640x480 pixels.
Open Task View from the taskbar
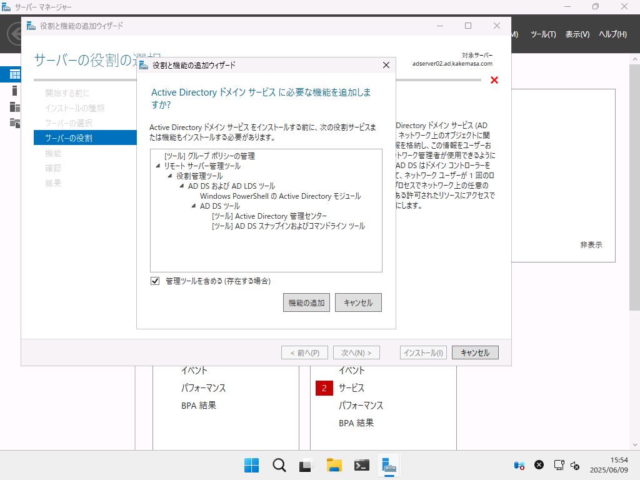coord(306,465)
